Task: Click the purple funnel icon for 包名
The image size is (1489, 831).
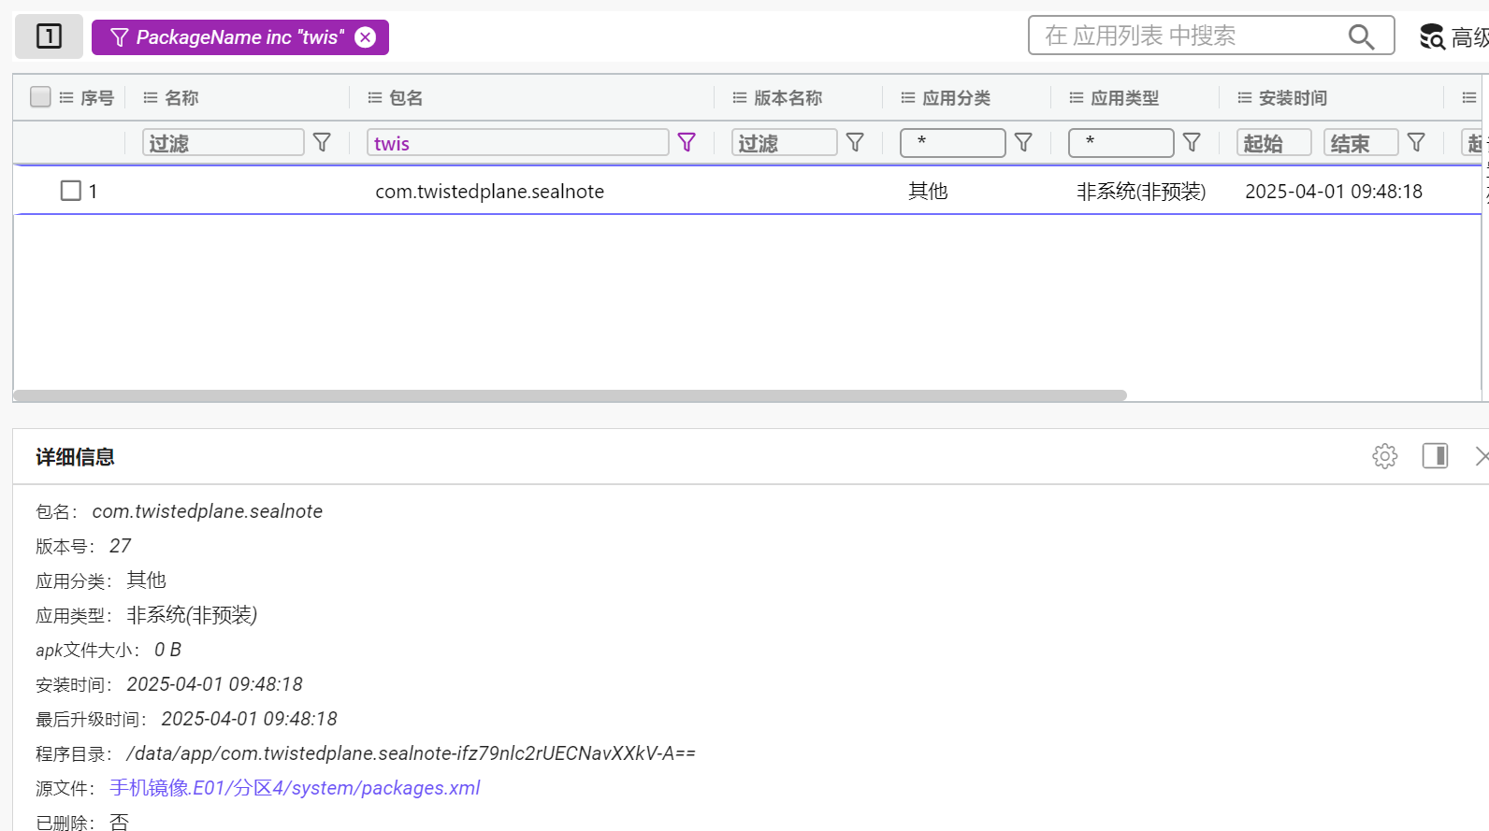Action: (x=687, y=142)
